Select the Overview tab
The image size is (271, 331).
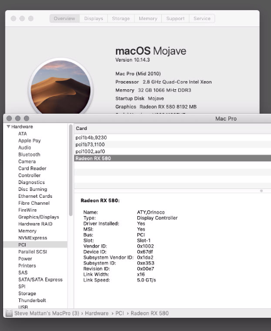65,19
